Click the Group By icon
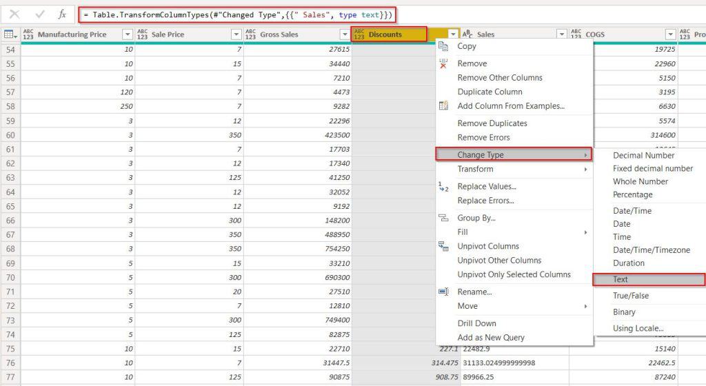 443,218
